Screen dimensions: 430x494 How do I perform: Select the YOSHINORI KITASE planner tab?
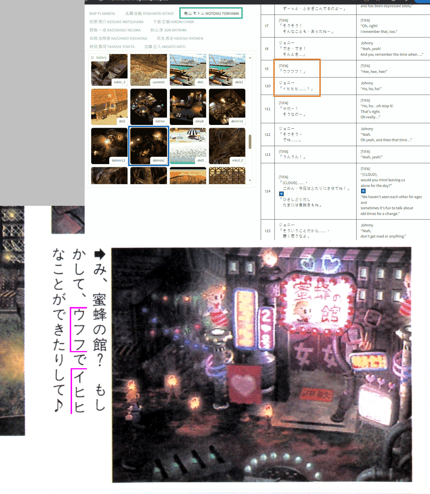pos(150,13)
